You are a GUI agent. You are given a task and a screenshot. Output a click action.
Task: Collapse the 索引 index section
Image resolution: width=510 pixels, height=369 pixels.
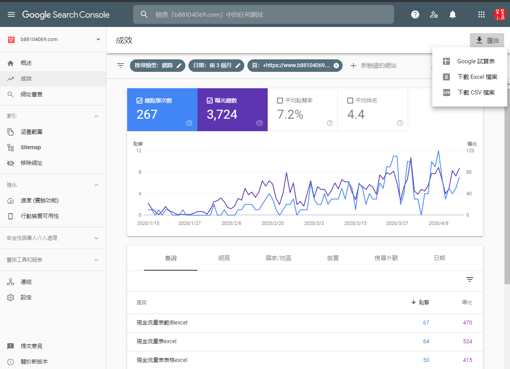96,116
